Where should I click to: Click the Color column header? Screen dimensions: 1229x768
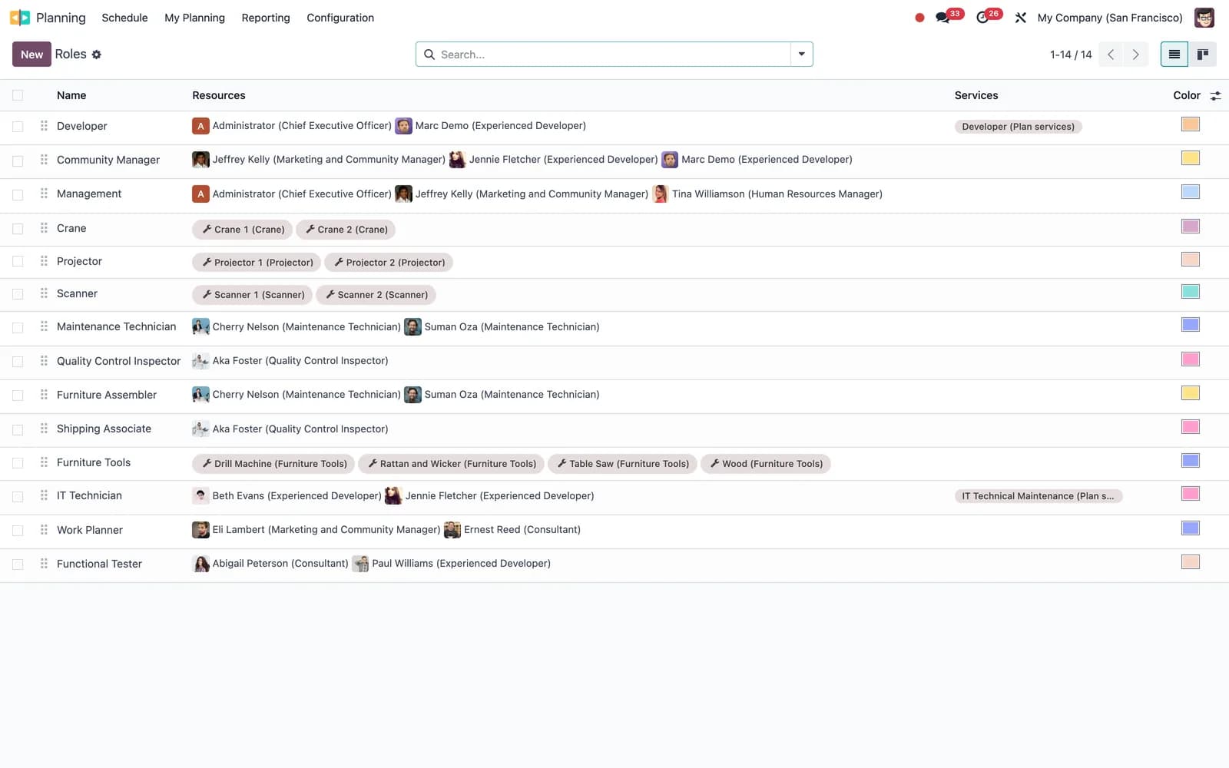[x=1187, y=95]
